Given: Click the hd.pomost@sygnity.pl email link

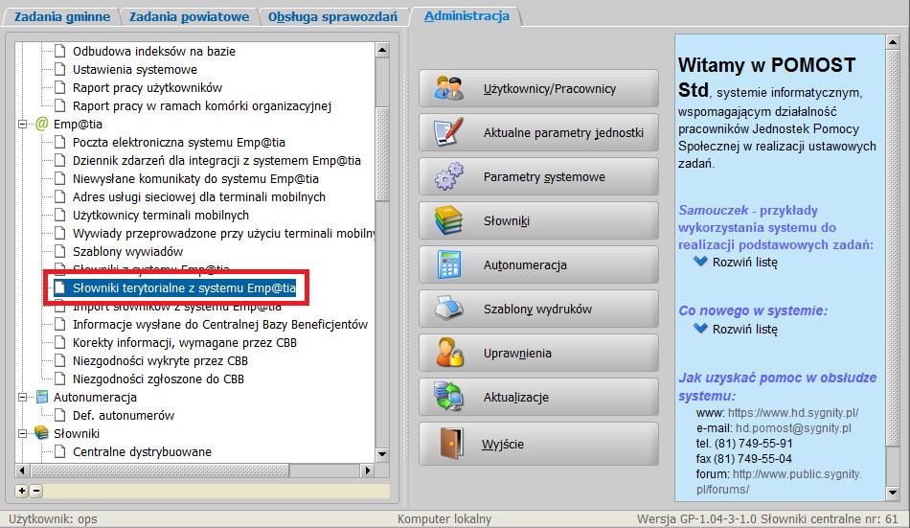Looking at the screenshot, I should (x=793, y=428).
